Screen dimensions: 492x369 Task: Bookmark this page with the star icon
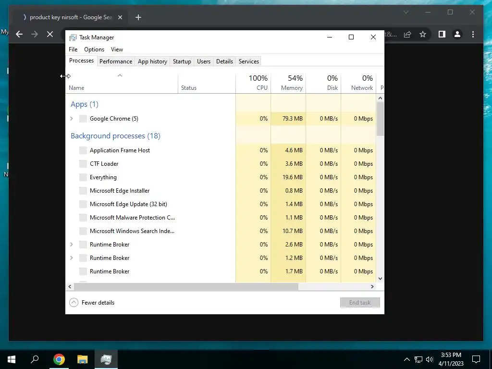pos(423,34)
